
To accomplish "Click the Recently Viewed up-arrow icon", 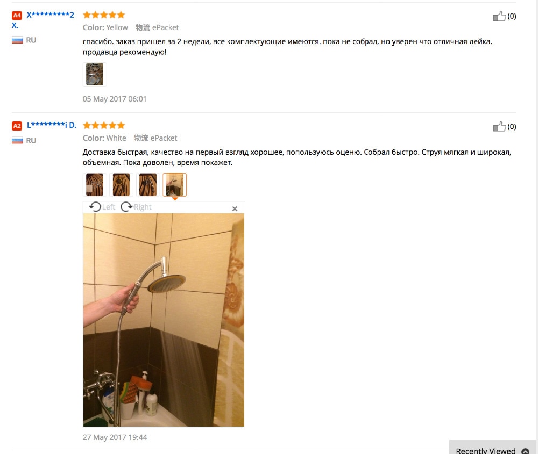I will (x=525, y=451).
